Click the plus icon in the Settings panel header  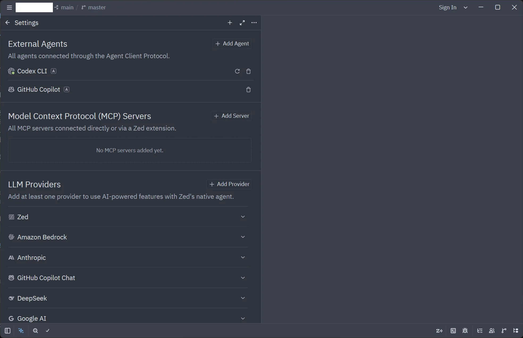pos(230,23)
